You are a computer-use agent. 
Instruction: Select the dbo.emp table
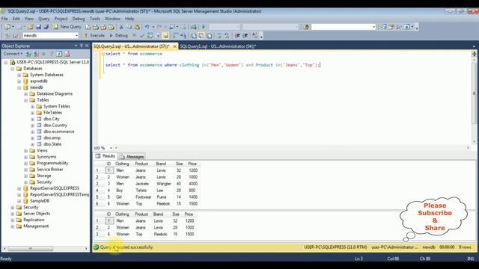(52, 137)
